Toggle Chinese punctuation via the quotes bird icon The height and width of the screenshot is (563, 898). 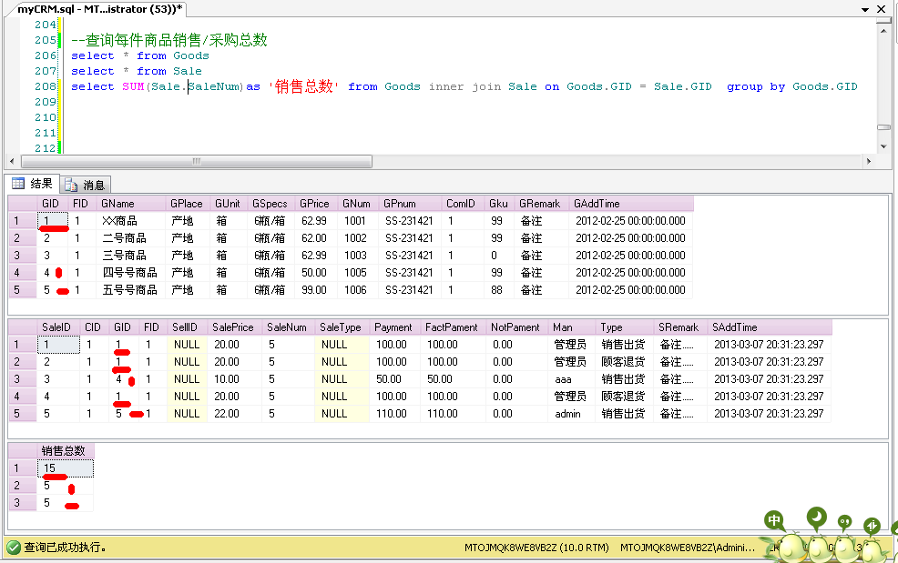843,521
